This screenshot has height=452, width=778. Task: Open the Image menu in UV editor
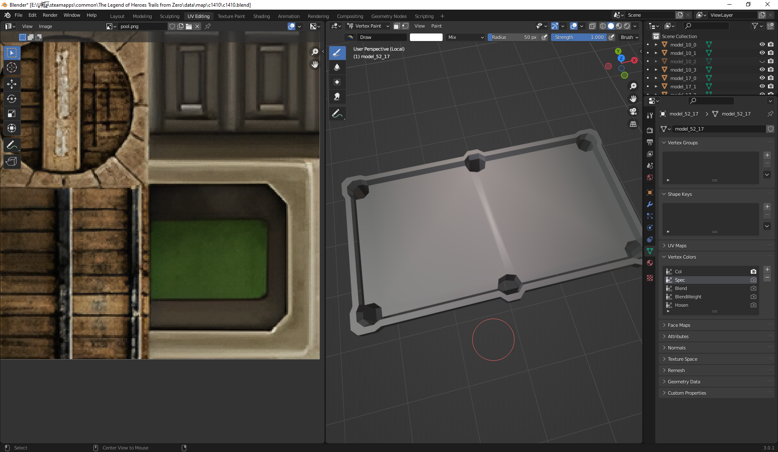pyautogui.click(x=45, y=26)
